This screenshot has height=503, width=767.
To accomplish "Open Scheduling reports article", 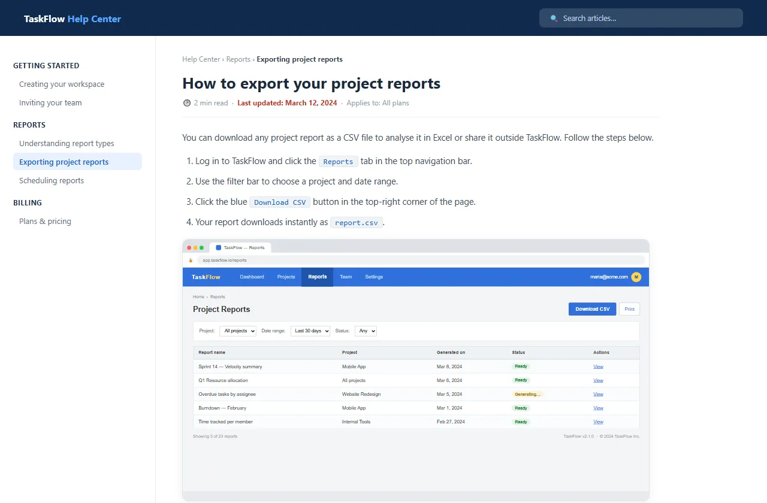I will 52,181.
